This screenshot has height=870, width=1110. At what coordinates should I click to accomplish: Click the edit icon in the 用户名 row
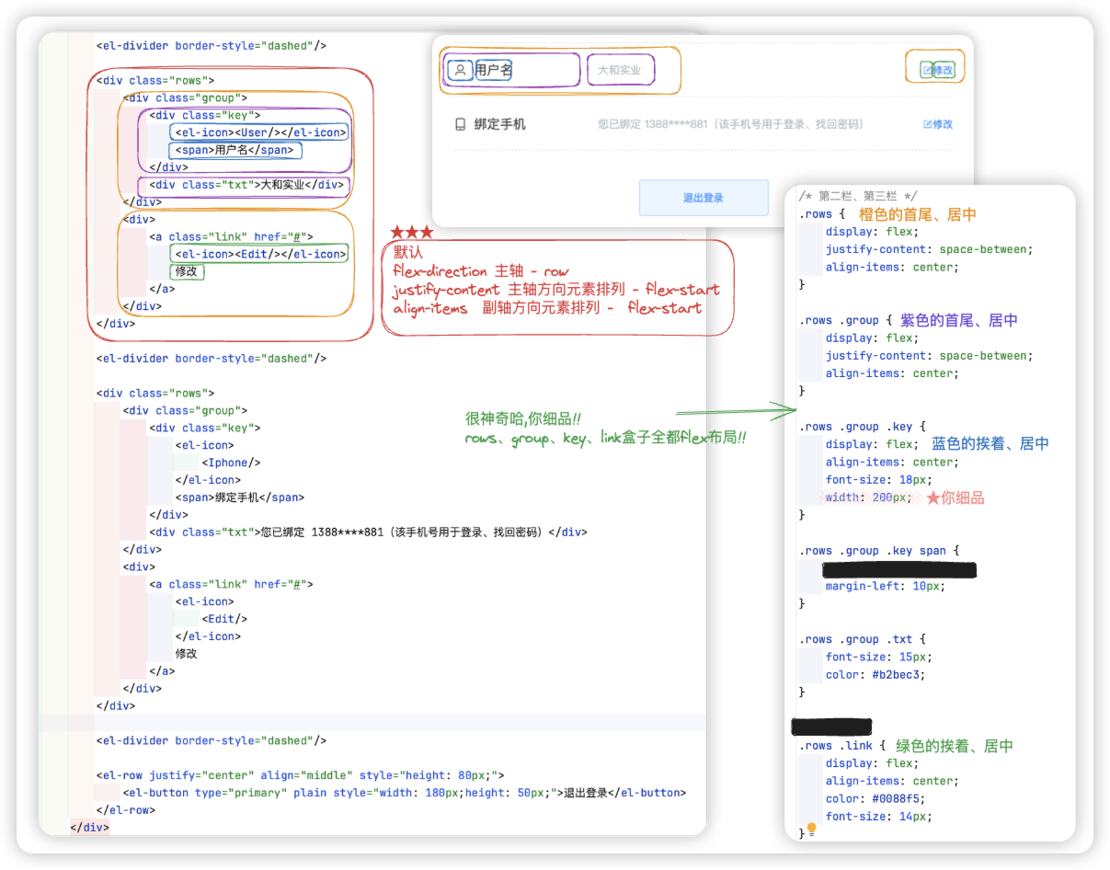tap(927, 70)
